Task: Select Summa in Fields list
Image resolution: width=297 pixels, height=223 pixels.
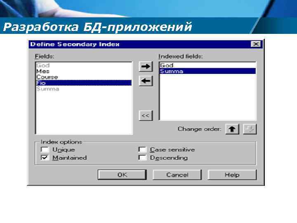Action: click(x=84, y=89)
